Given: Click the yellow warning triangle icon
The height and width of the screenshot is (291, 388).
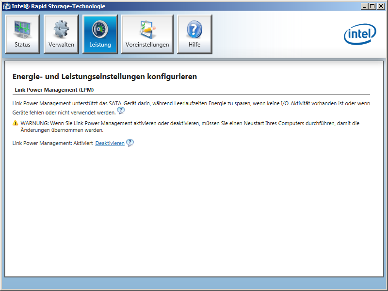Looking at the screenshot, I should click(16, 123).
